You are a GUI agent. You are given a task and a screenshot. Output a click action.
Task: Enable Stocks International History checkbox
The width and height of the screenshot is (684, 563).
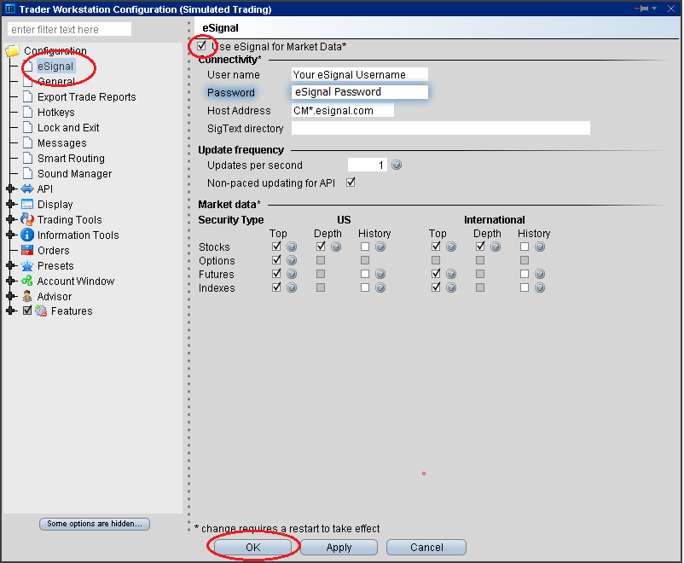pos(525,247)
